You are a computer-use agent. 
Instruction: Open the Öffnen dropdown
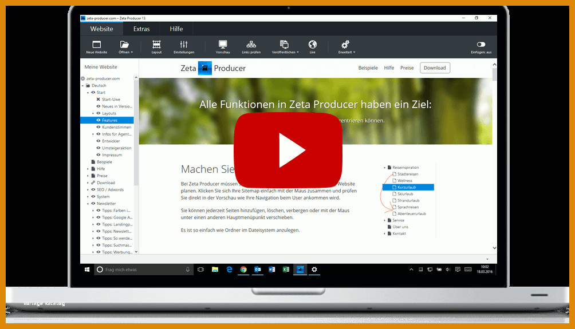click(x=125, y=47)
